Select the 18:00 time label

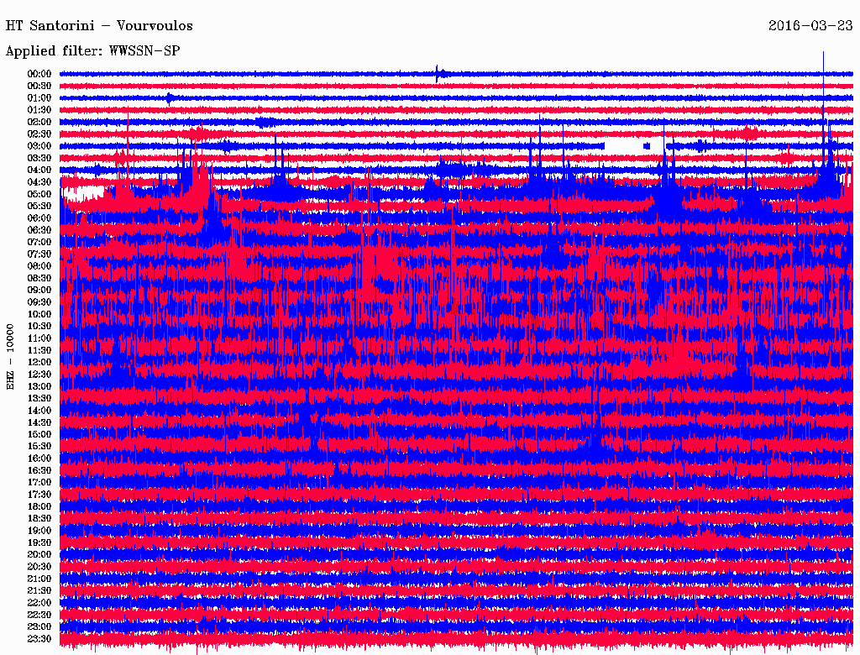tap(39, 507)
